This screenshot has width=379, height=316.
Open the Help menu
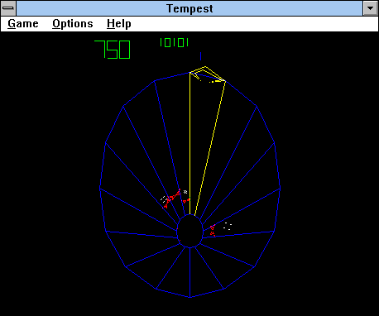[119, 24]
